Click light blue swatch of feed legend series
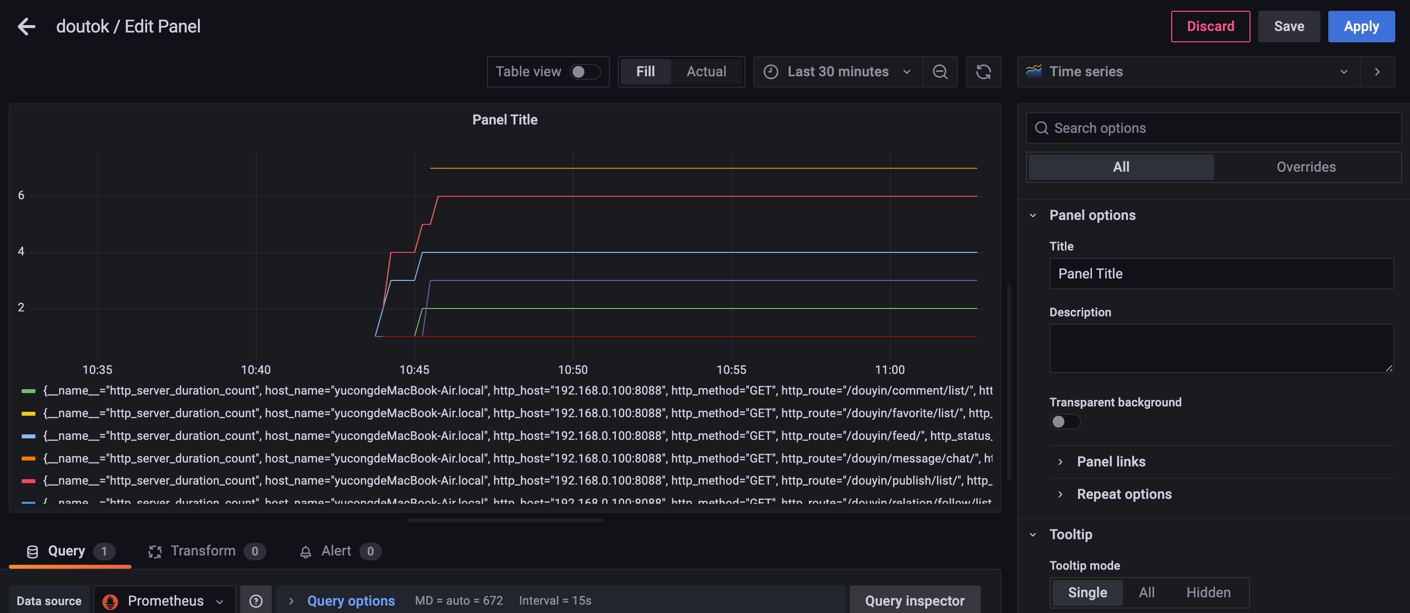This screenshot has width=1410, height=613. tap(29, 436)
